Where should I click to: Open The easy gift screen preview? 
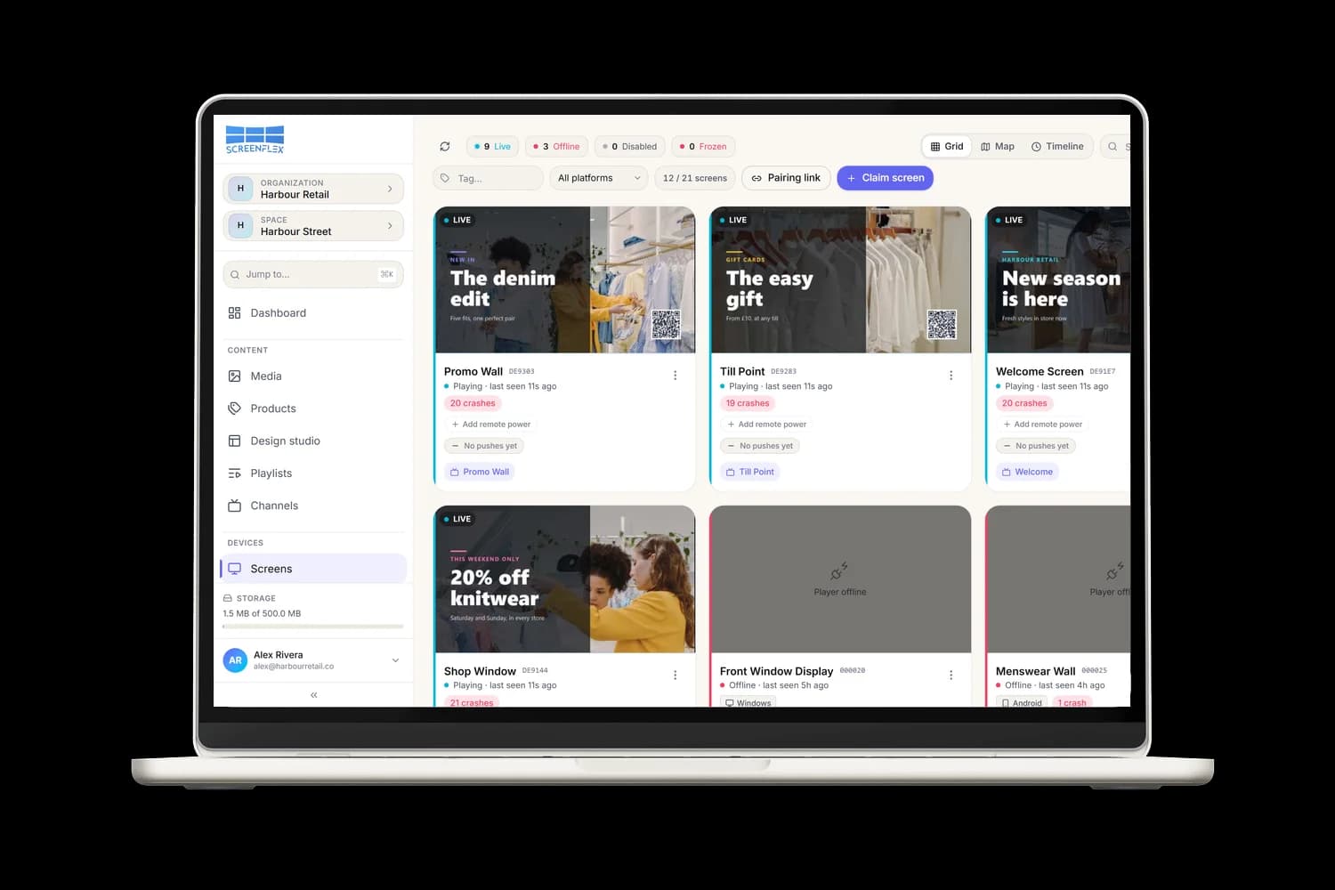coord(841,280)
